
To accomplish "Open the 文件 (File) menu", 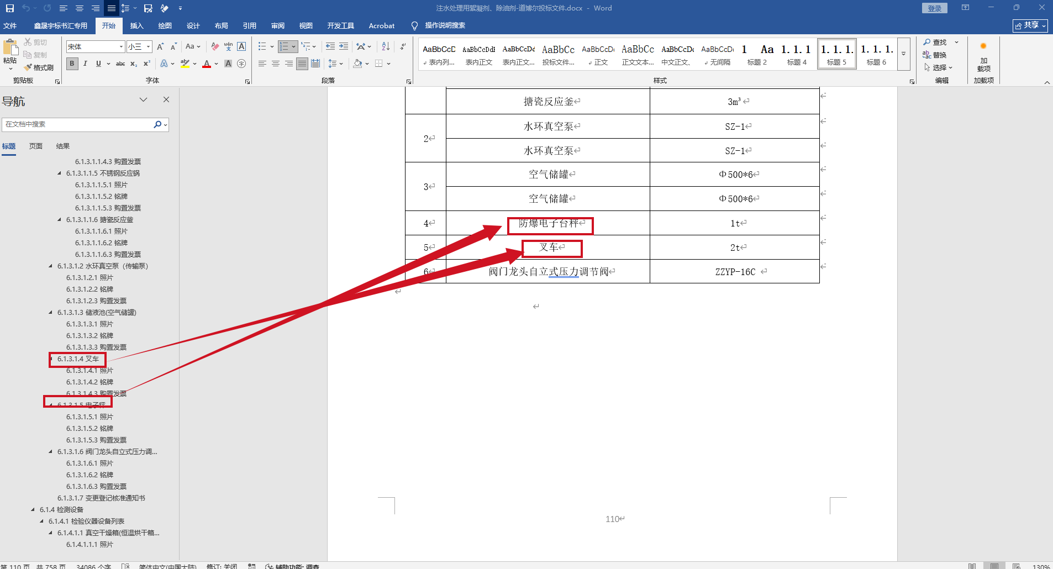I will click(x=10, y=26).
